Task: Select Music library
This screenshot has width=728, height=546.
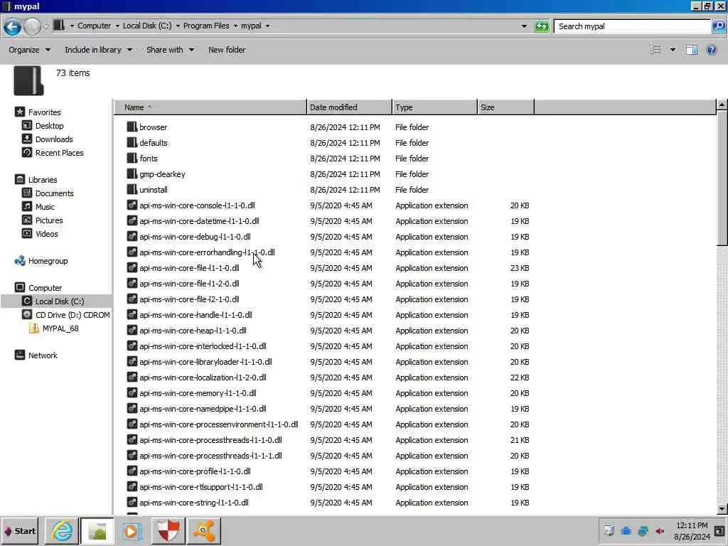Action: click(x=45, y=207)
